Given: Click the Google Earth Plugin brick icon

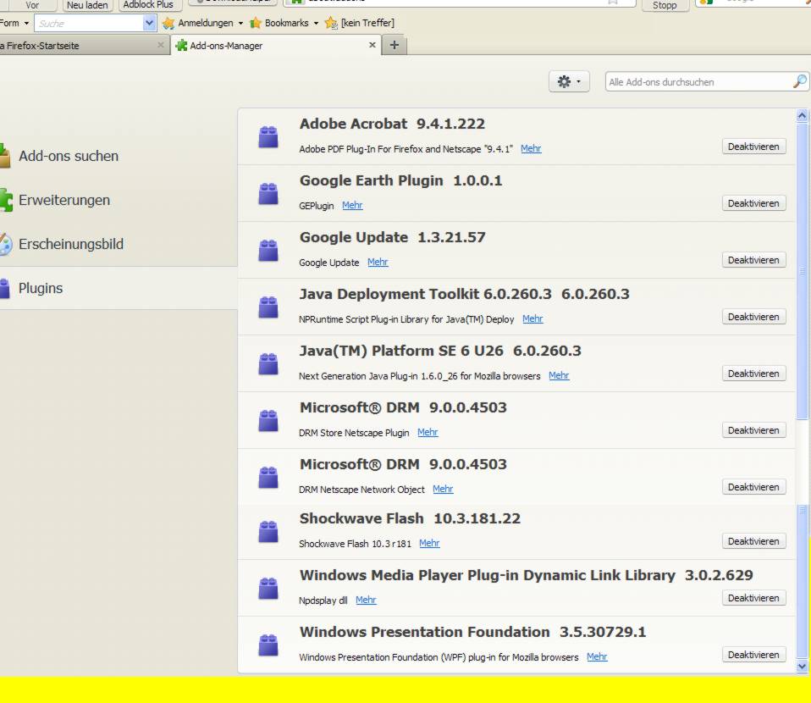Looking at the screenshot, I should [x=268, y=193].
